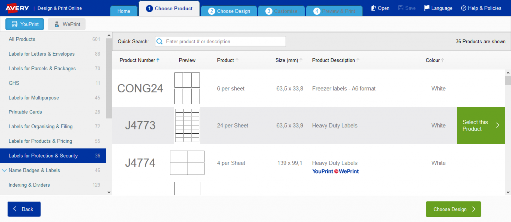
Task: Open a saved project via Open
Action: click(380, 8)
